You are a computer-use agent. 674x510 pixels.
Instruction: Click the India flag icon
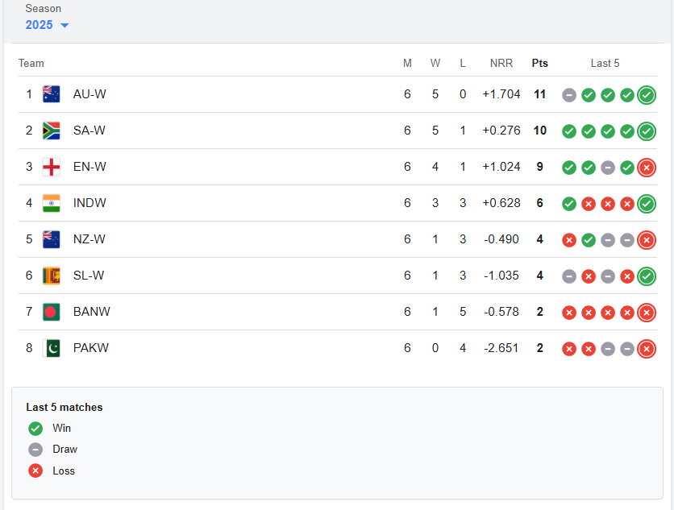click(52, 203)
